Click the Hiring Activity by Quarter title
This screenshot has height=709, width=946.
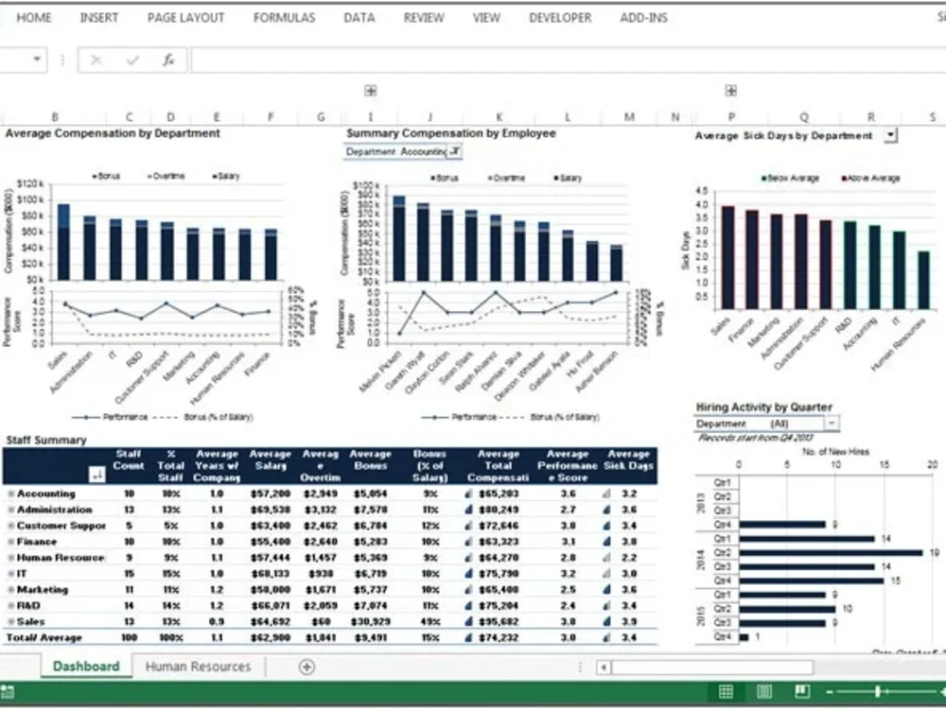[763, 406]
